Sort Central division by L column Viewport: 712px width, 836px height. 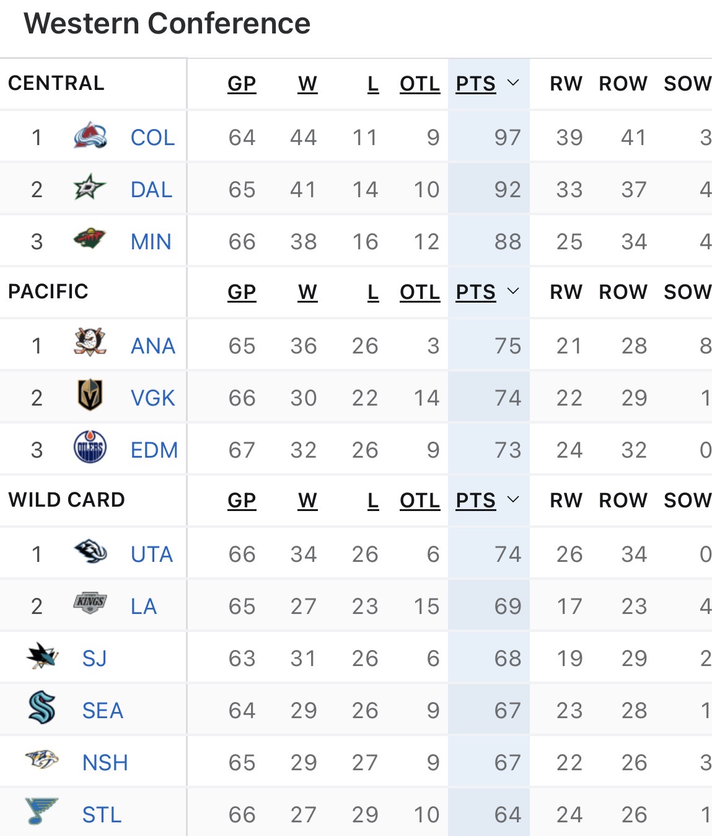coord(372,84)
